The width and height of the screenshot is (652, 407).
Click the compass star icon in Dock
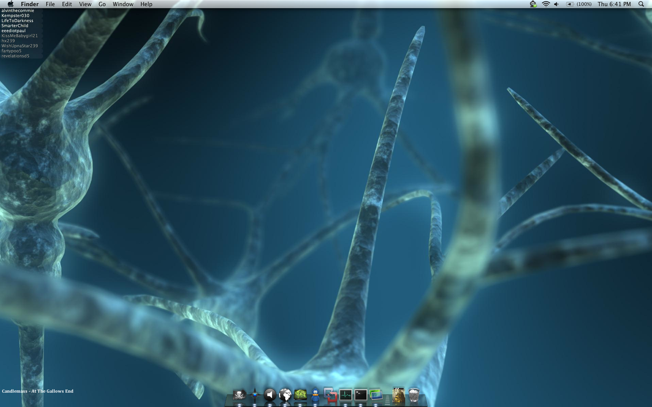pos(255,395)
